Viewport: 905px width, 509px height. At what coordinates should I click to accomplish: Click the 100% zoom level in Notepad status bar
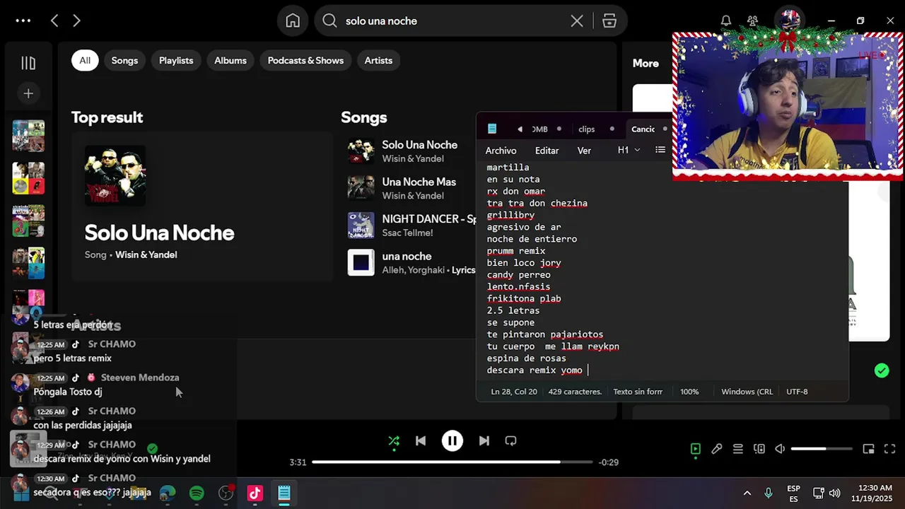689,392
